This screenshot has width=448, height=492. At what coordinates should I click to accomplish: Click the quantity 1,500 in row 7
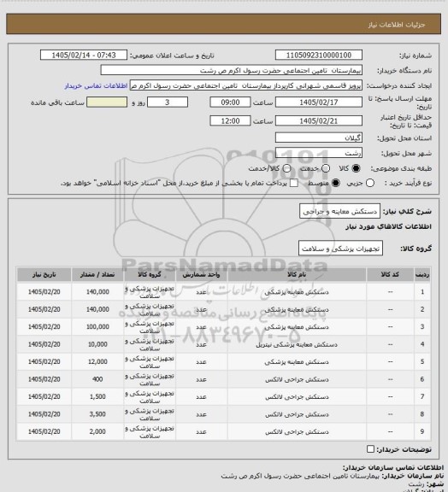coord(97,396)
